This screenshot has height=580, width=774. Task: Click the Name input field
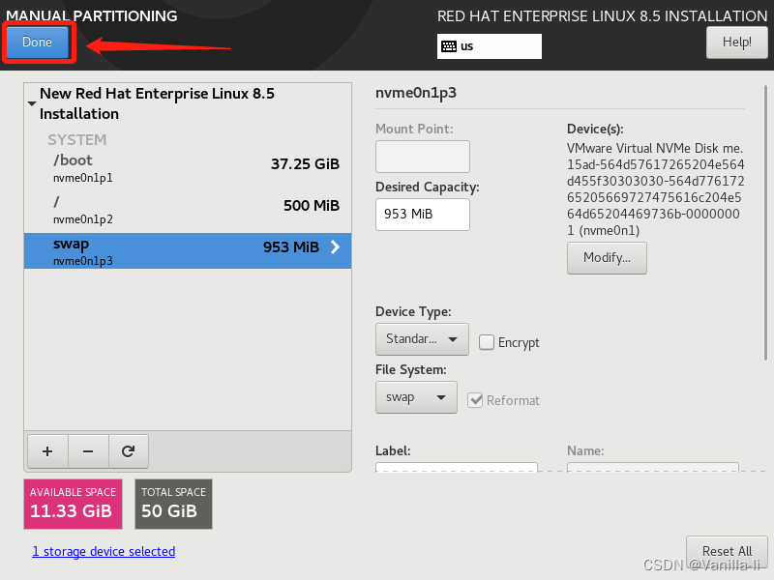point(652,467)
